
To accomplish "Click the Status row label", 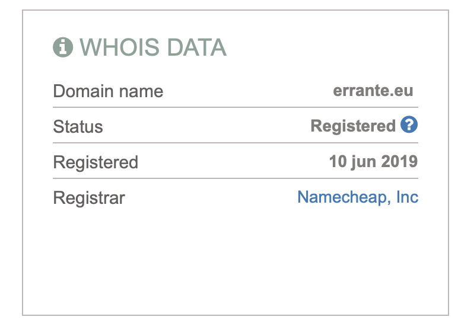I will pyautogui.click(x=78, y=127).
